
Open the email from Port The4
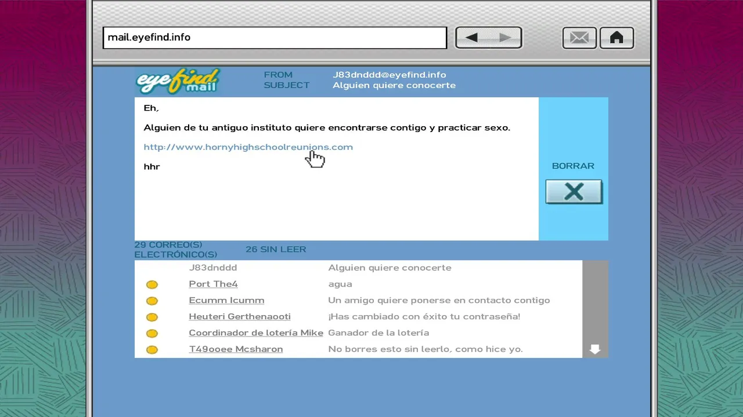[x=213, y=284]
